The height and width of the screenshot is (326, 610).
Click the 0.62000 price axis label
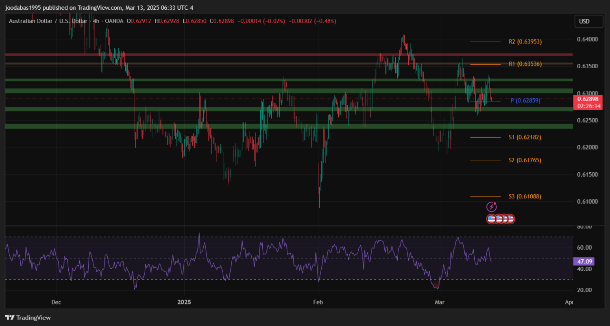[x=588, y=148]
